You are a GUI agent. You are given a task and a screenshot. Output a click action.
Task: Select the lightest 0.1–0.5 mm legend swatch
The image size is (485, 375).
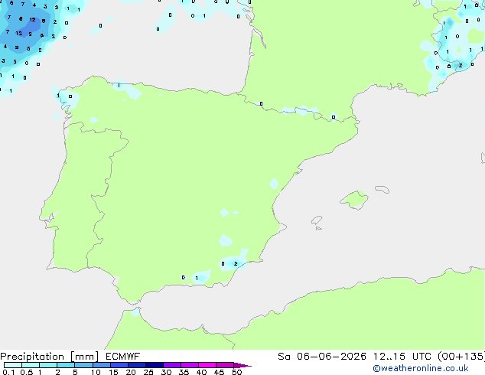pos(13,365)
